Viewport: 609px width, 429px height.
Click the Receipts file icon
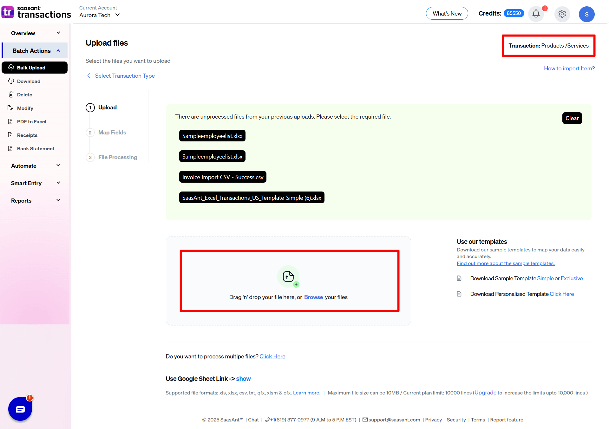(x=10, y=135)
